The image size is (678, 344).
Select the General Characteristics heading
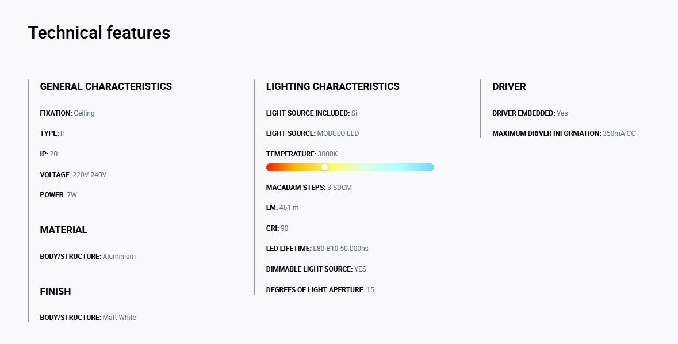click(x=106, y=86)
